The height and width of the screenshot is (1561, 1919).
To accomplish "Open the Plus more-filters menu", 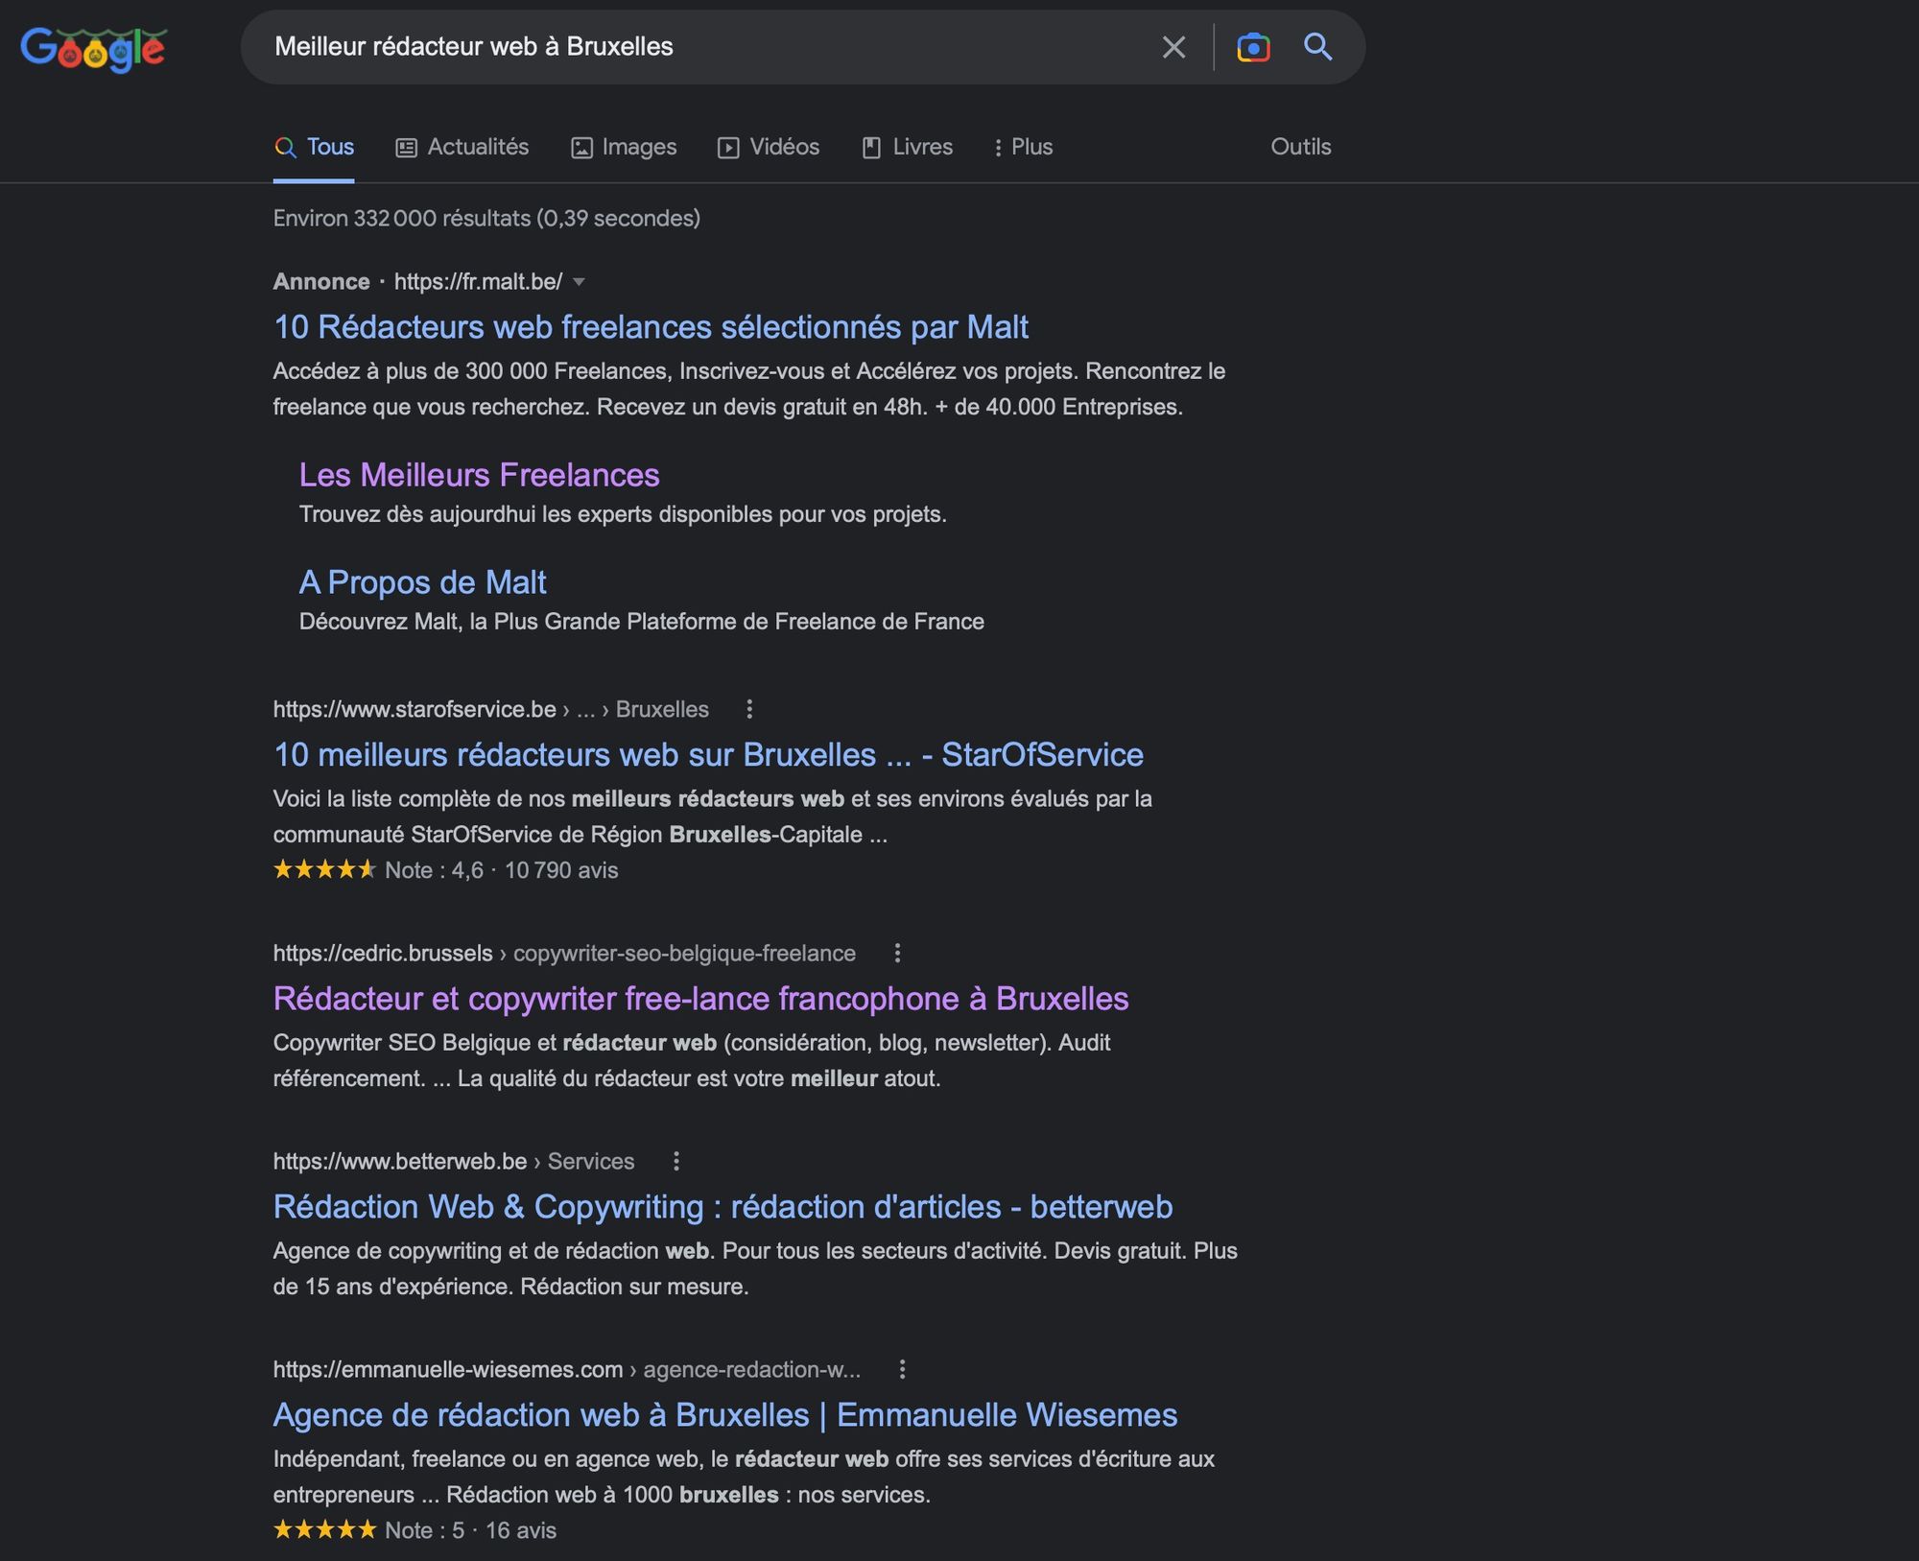I will coord(1023,147).
